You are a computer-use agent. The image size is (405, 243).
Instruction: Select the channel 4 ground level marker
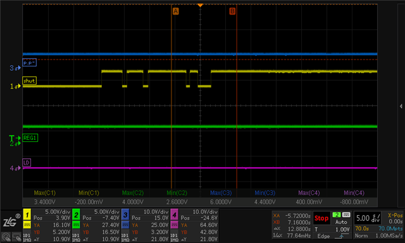[x=15, y=168]
